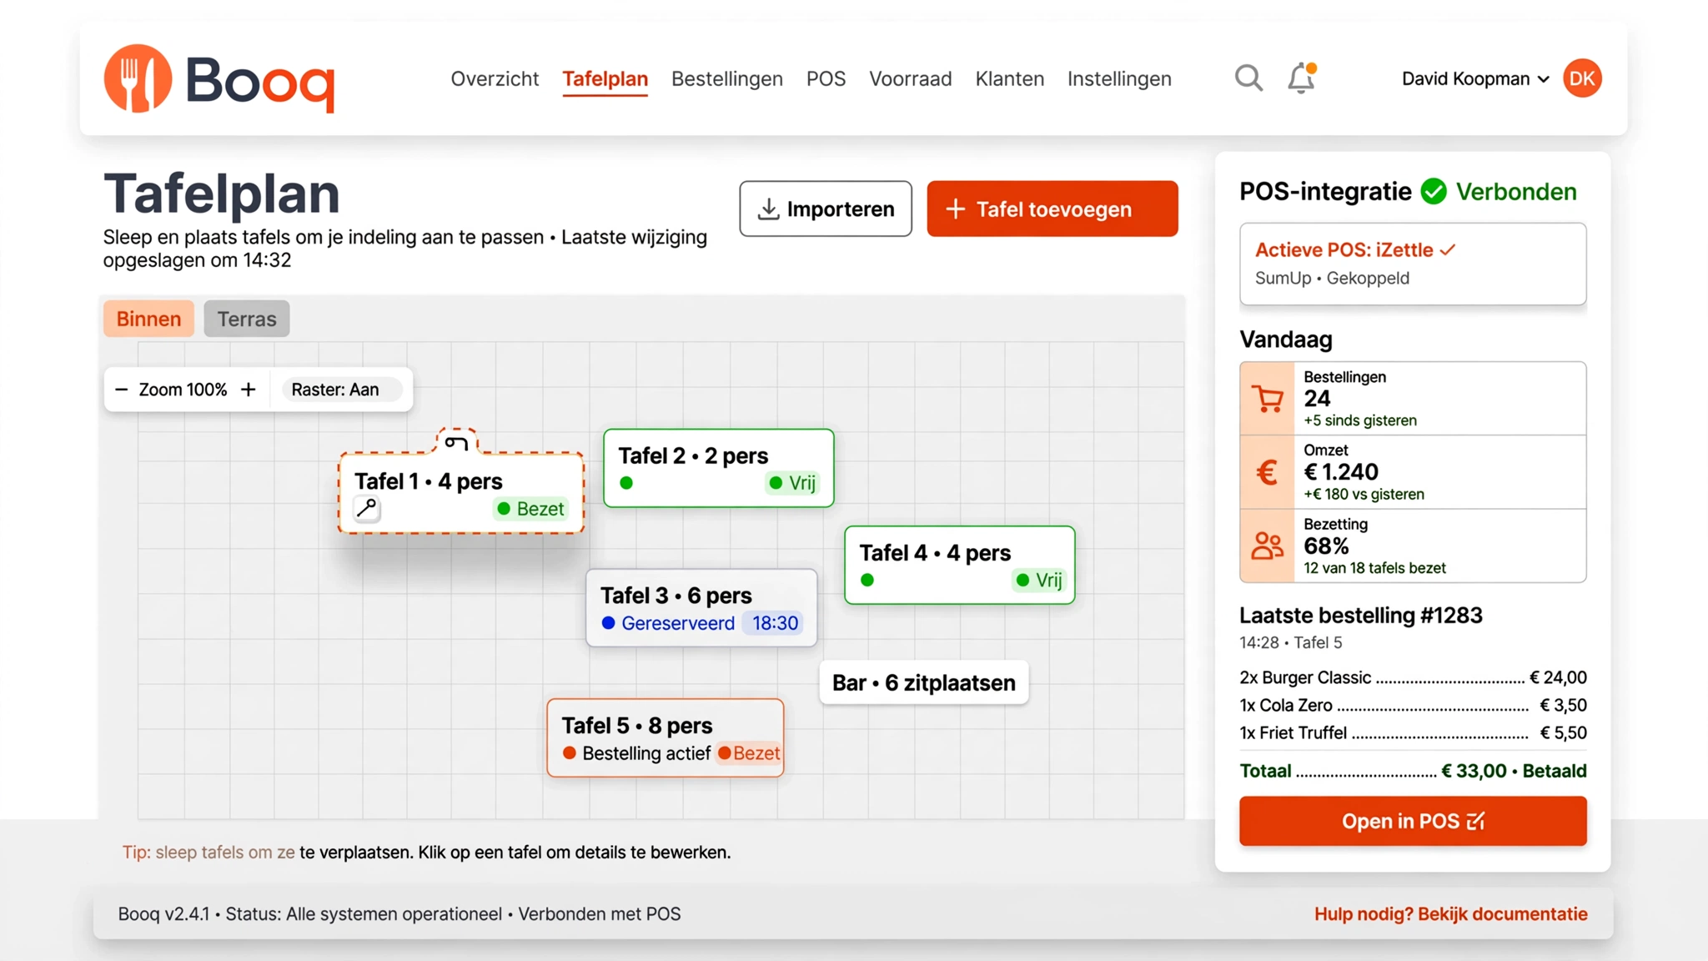The image size is (1708, 961).
Task: Click the Tafel toevoegen button
Action: coord(1052,209)
